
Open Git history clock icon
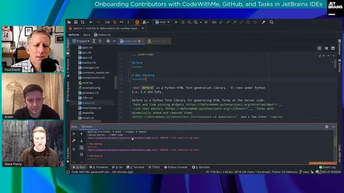coord(248,22)
